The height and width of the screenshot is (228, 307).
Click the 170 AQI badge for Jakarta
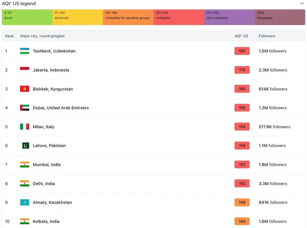[242, 70]
